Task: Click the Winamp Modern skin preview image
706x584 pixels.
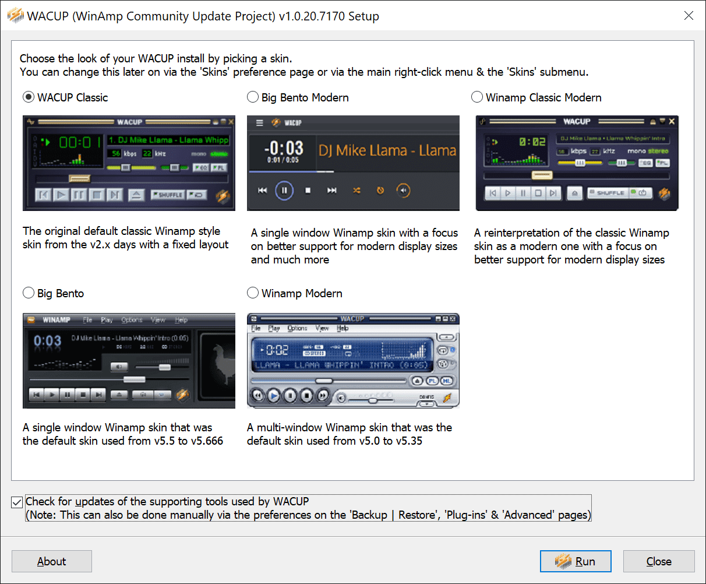Action: click(x=354, y=361)
